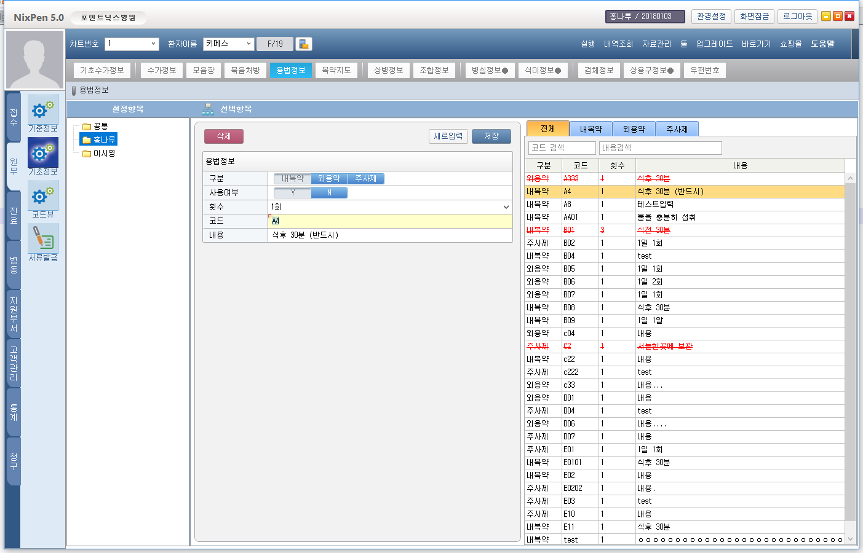
Task: Open the 기준정보 gear icon
Action: [x=42, y=111]
